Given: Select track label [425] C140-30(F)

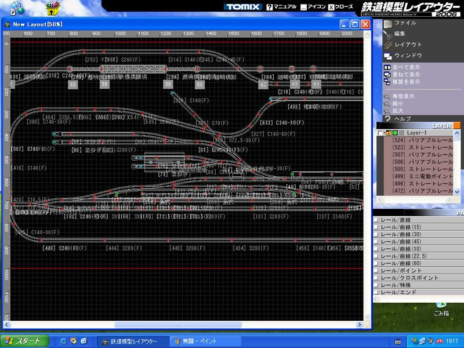Looking at the screenshot, I should pos(38,233).
